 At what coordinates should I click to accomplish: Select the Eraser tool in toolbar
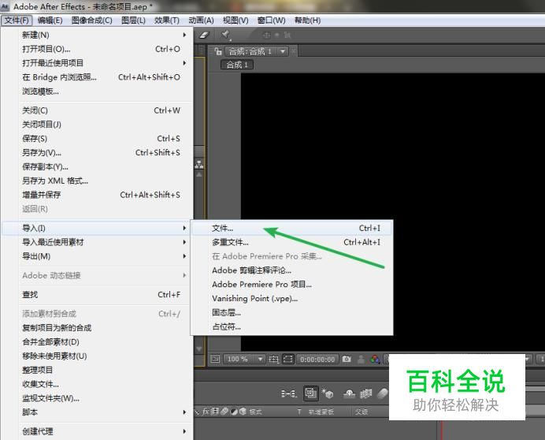205,35
